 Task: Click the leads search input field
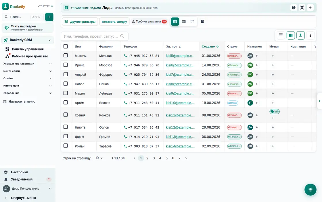(95, 36)
